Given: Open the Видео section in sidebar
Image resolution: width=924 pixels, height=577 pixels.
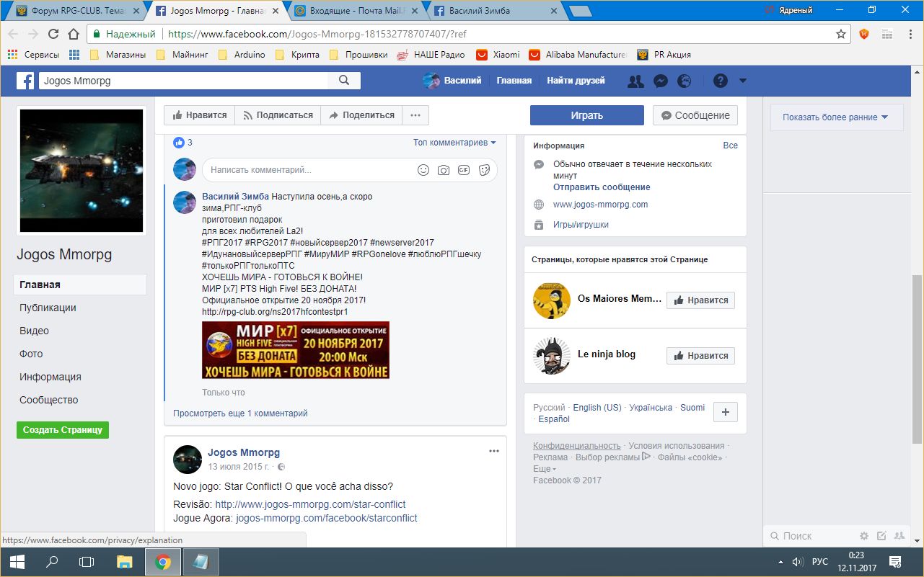Looking at the screenshot, I should coord(34,331).
